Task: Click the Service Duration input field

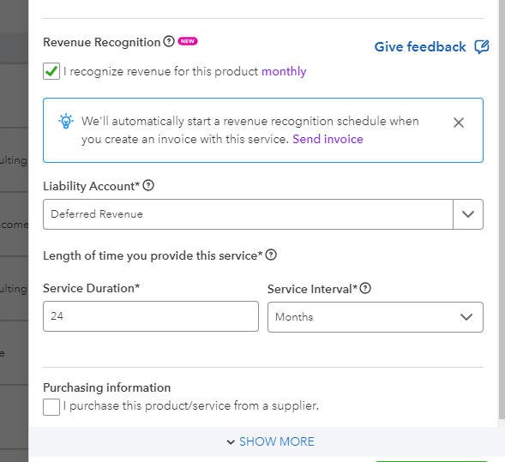Action: pos(151,316)
